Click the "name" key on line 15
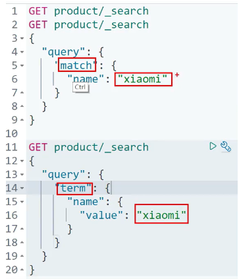The image size is (239, 279). (86, 202)
